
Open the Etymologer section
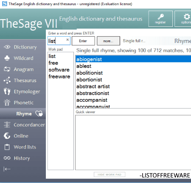click(27, 91)
